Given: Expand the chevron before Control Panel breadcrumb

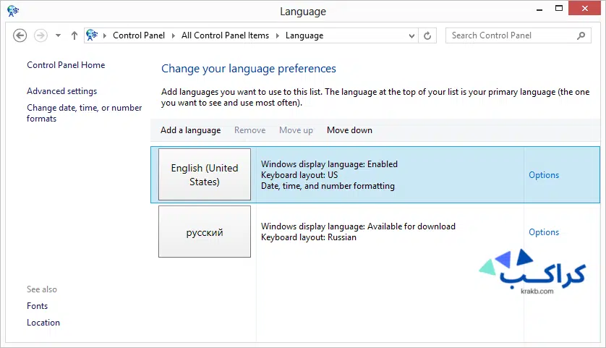Looking at the screenshot, I should pyautogui.click(x=105, y=35).
